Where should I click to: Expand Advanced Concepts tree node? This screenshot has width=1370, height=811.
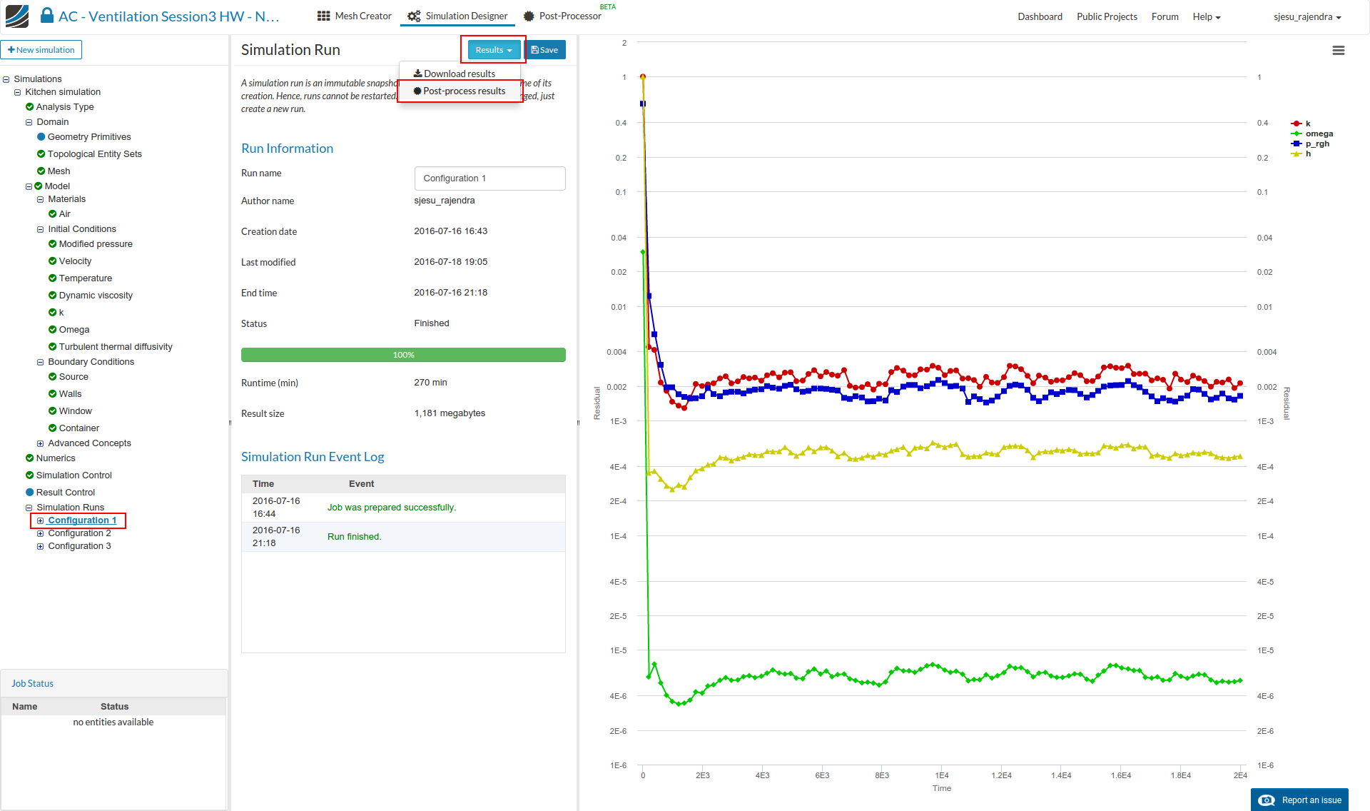point(41,443)
